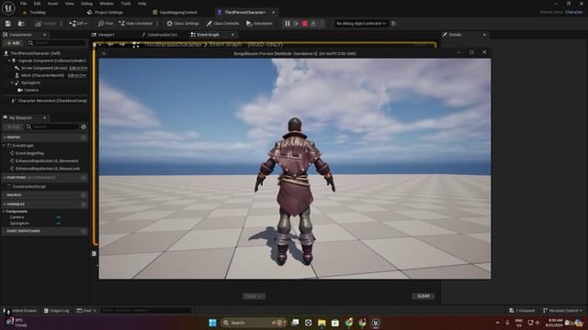Viewport: 588px width, 330px height.
Task: Click Edit in C++ link for Arrow Component
Action: [x=78, y=68]
